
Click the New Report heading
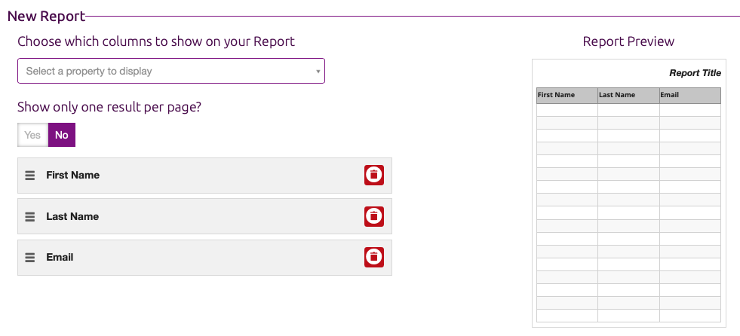(x=46, y=16)
